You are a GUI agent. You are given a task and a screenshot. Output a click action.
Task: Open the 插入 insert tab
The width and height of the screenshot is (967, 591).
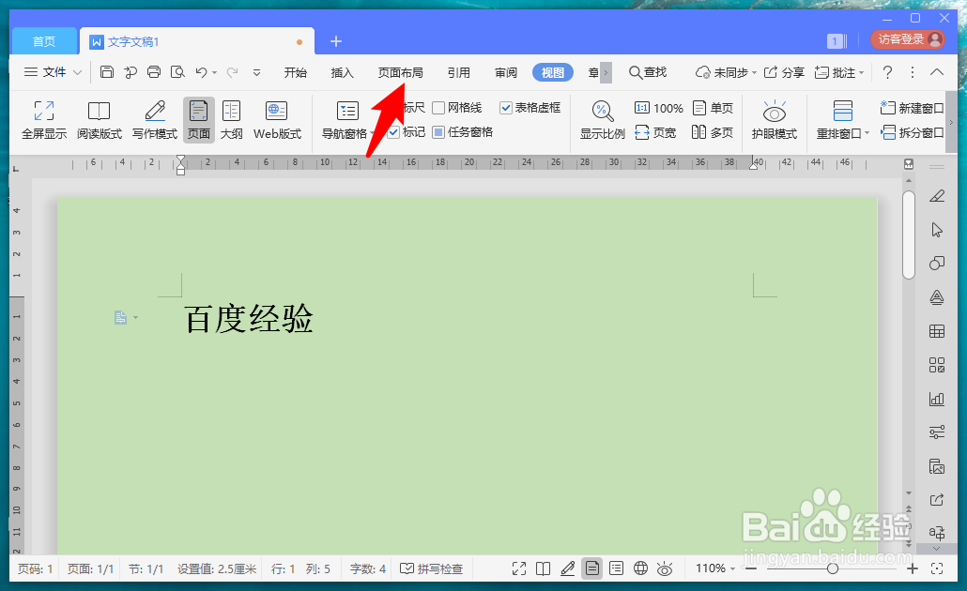343,71
